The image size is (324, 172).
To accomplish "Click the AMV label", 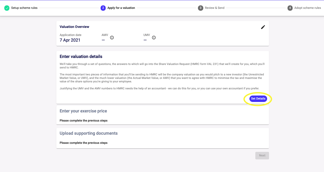I will pyautogui.click(x=105, y=35).
